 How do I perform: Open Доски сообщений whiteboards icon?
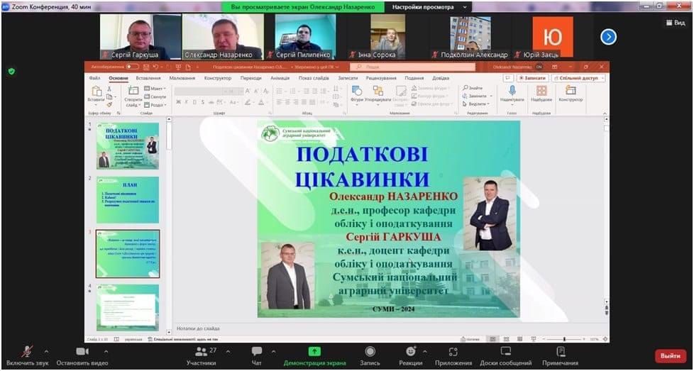tap(505, 352)
